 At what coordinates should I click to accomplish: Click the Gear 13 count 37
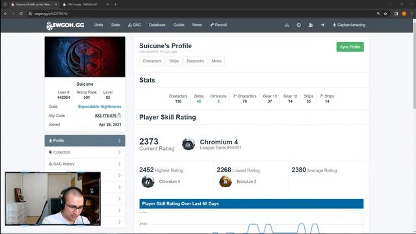point(270,101)
